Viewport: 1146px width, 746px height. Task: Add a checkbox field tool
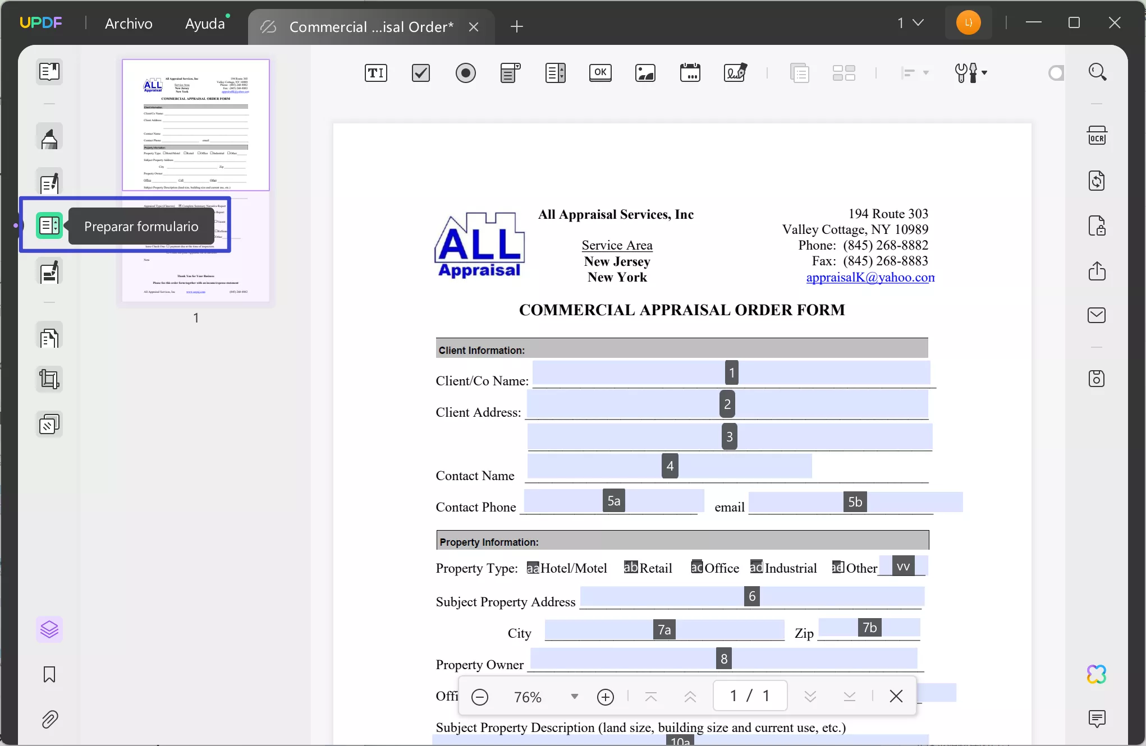pos(421,73)
